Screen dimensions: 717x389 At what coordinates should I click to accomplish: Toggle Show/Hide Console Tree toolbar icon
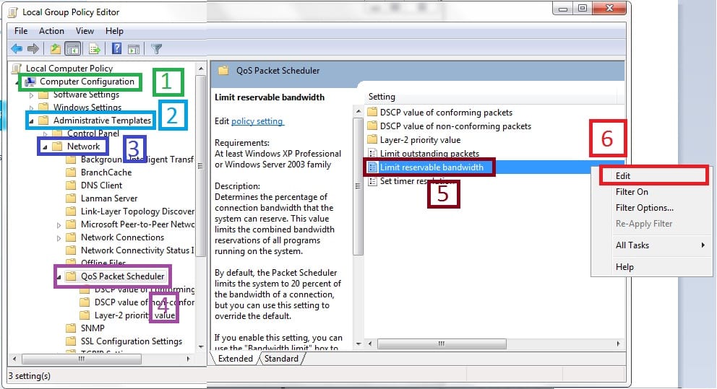click(73, 48)
